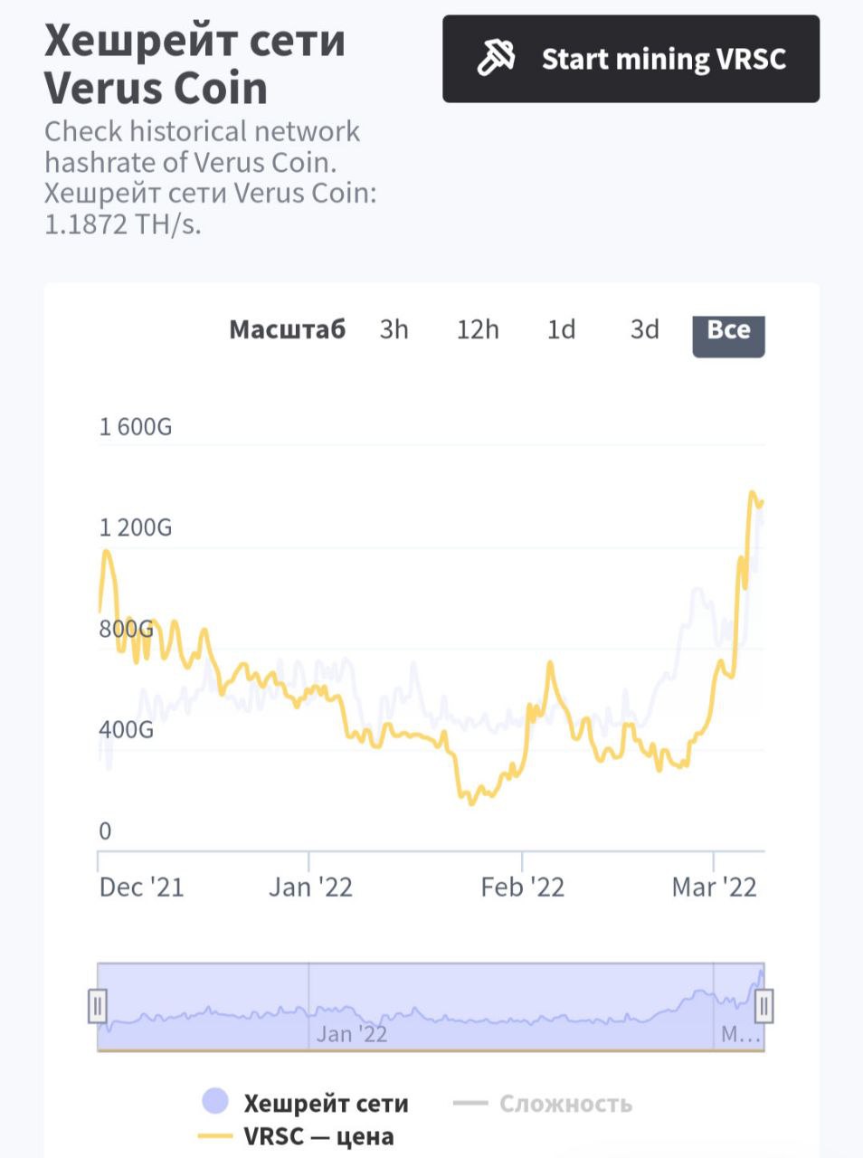The height and width of the screenshot is (1158, 863).
Task: Select the Все scale option
Action: pyautogui.click(x=729, y=333)
